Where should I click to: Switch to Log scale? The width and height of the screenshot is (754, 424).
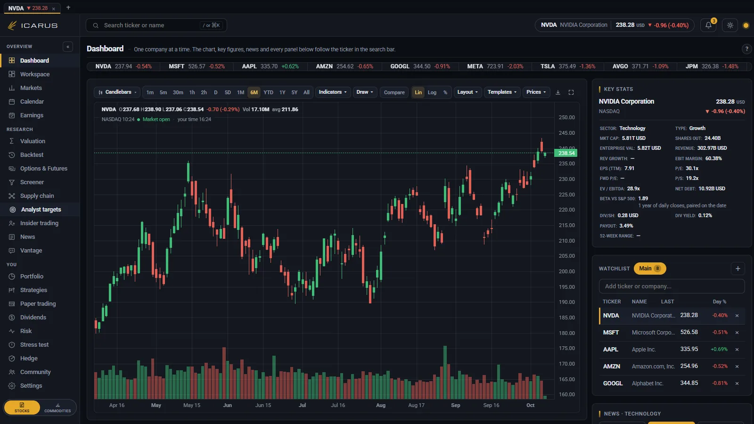click(432, 92)
